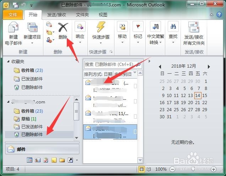Viewport: 226px width, 176px height.
Task: Click Send/Receive All Folders (发送/接收所有文件夹) icon
Action: click(194, 27)
